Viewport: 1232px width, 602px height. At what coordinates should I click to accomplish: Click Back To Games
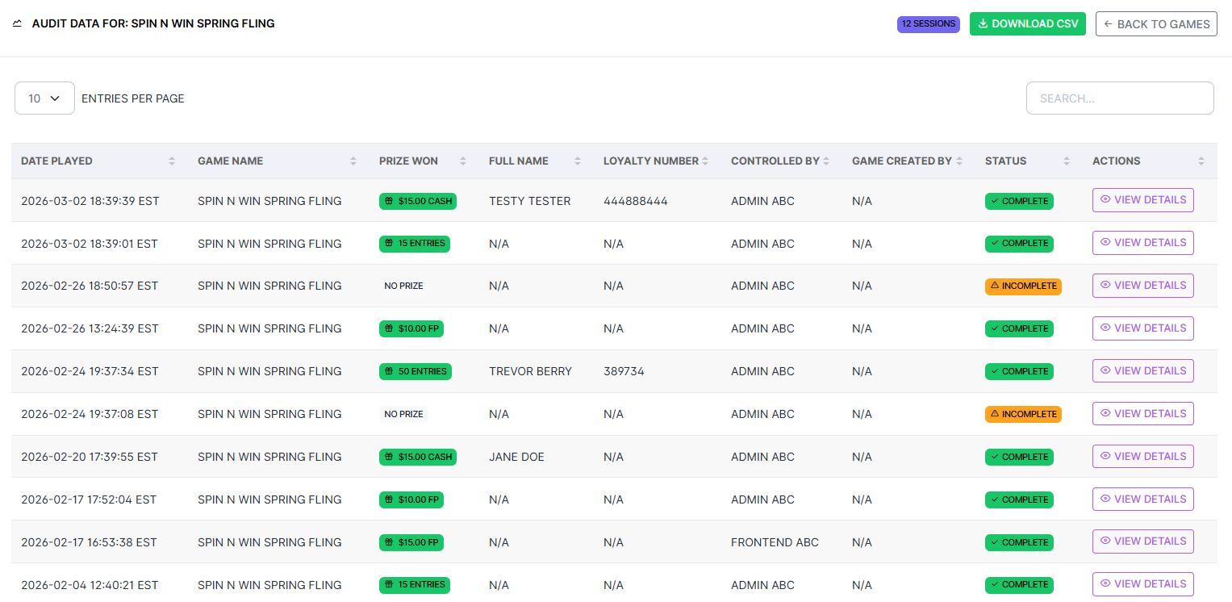tap(1156, 23)
